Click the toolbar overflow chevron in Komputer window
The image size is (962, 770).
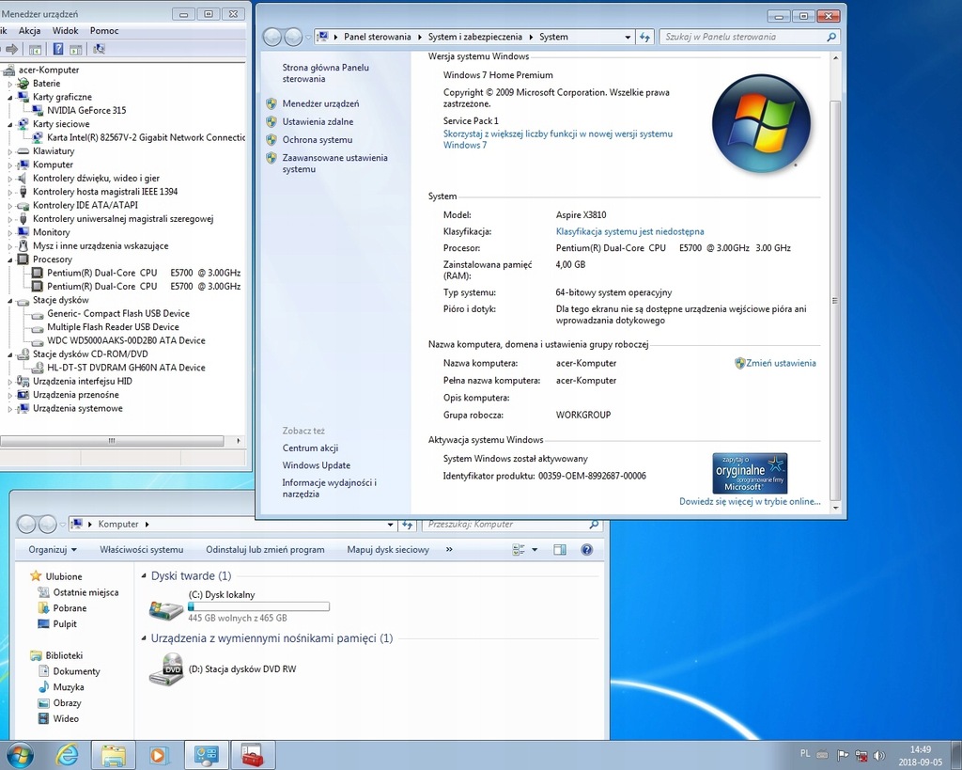pyautogui.click(x=449, y=550)
